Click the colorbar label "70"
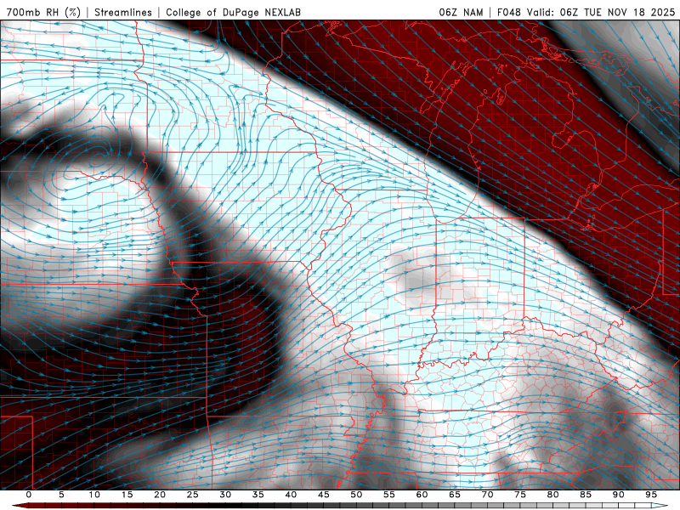This screenshot has width=680, height=510. (487, 495)
